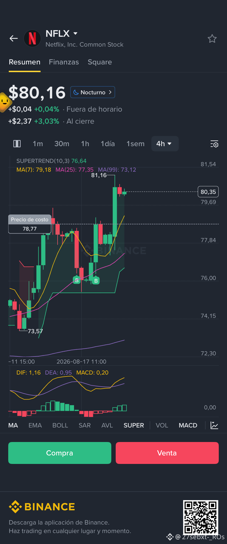The width and height of the screenshot is (227, 544).
Task: Tap the +3,03% Al cierre change
Action: click(x=47, y=121)
